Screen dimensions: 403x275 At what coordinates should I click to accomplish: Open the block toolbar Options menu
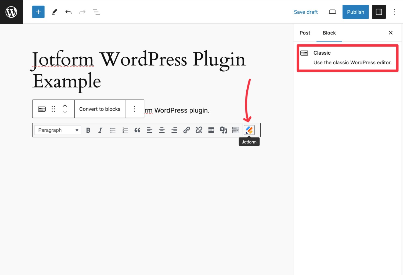(135, 109)
